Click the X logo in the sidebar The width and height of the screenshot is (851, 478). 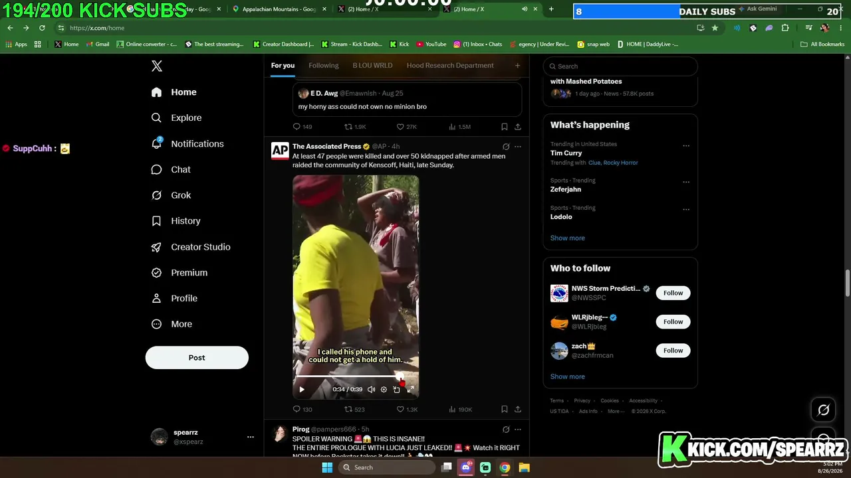point(157,66)
